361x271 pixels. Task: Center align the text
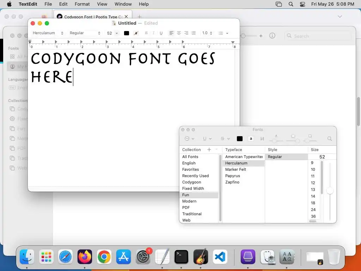tap(179, 33)
